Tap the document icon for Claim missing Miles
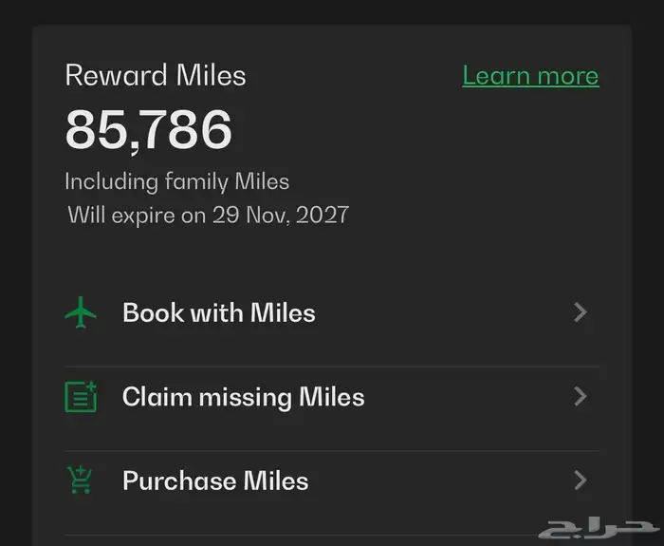Image resolution: width=664 pixels, height=546 pixels. pos(82,397)
